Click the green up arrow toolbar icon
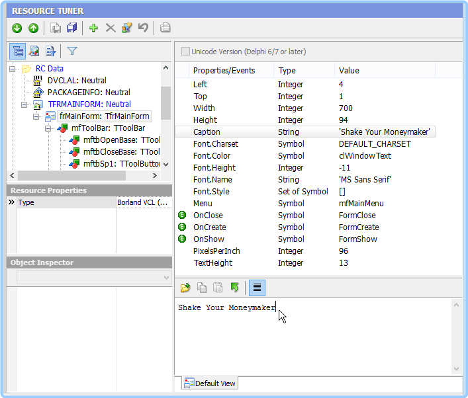Image resolution: width=468 pixels, height=398 pixels. pyautogui.click(x=33, y=28)
